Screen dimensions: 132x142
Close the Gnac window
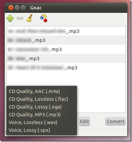11,8
